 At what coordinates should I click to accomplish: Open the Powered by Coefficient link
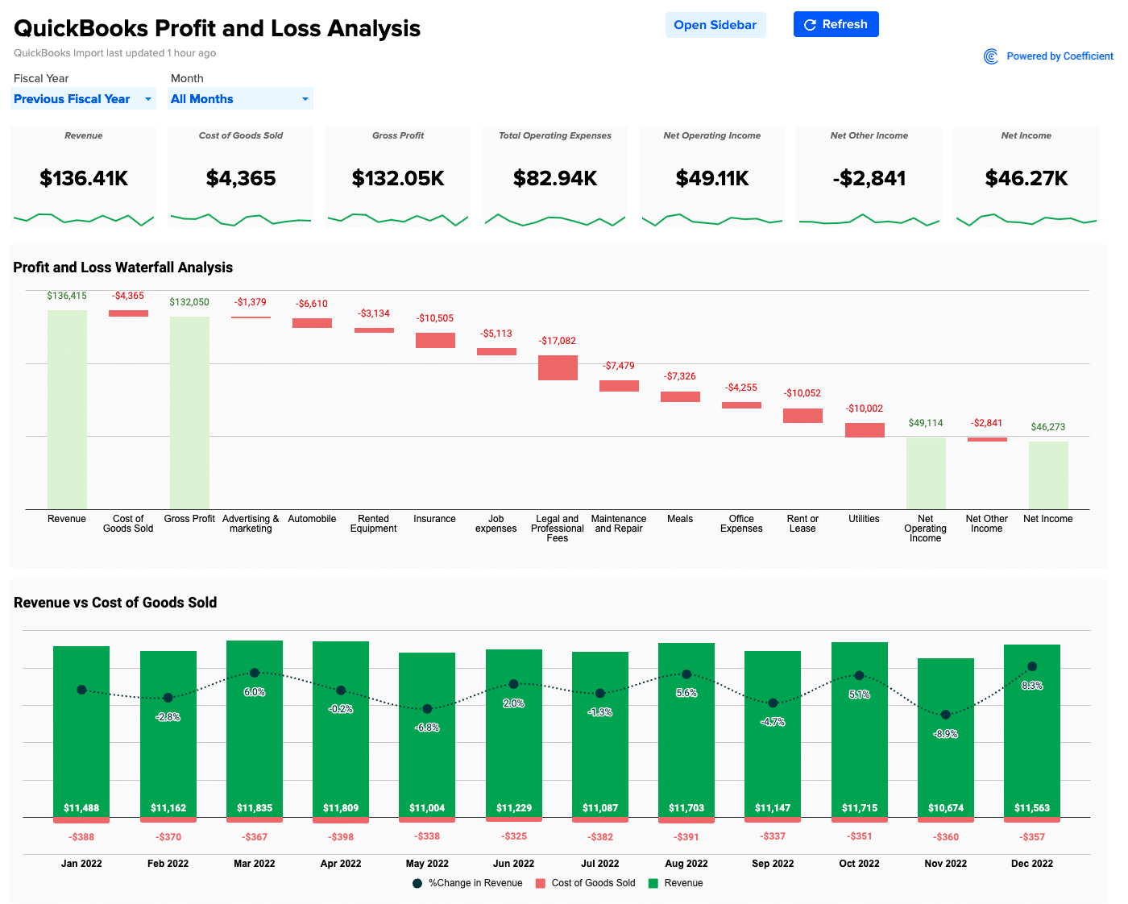pos(1060,56)
